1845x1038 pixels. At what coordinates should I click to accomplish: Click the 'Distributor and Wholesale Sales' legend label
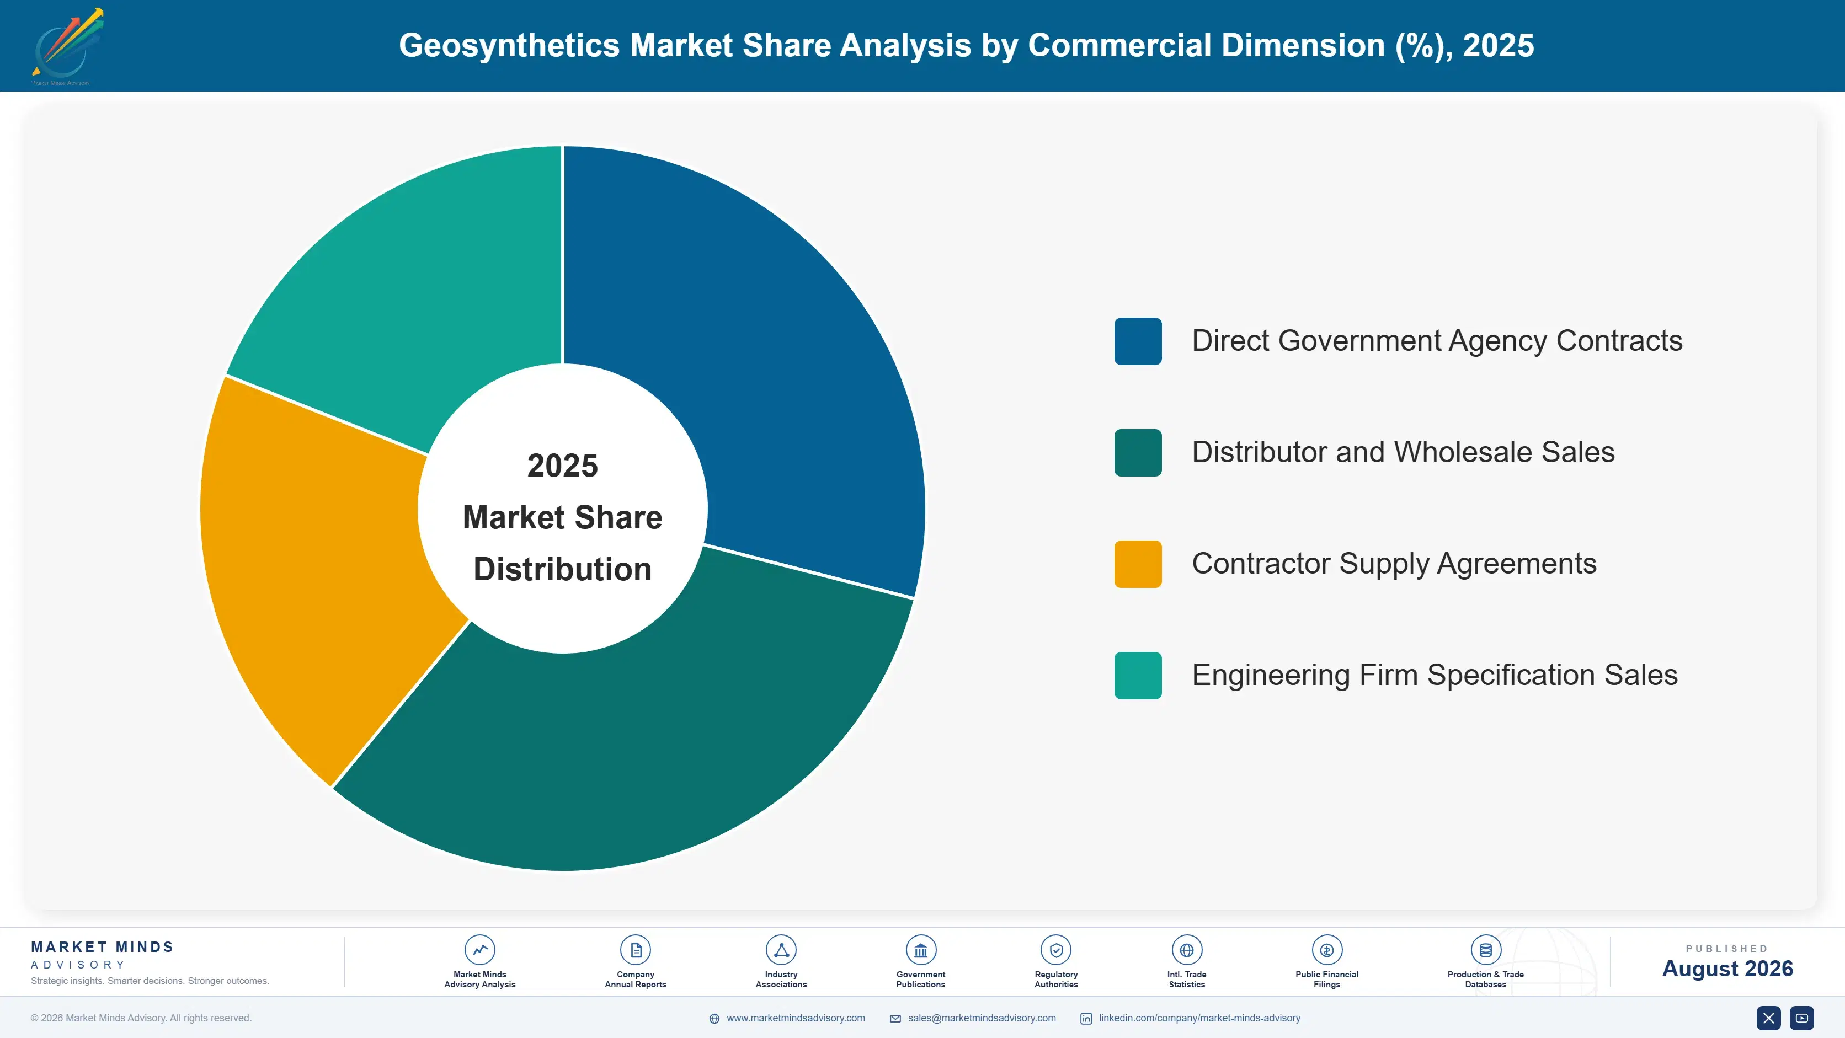(1403, 452)
